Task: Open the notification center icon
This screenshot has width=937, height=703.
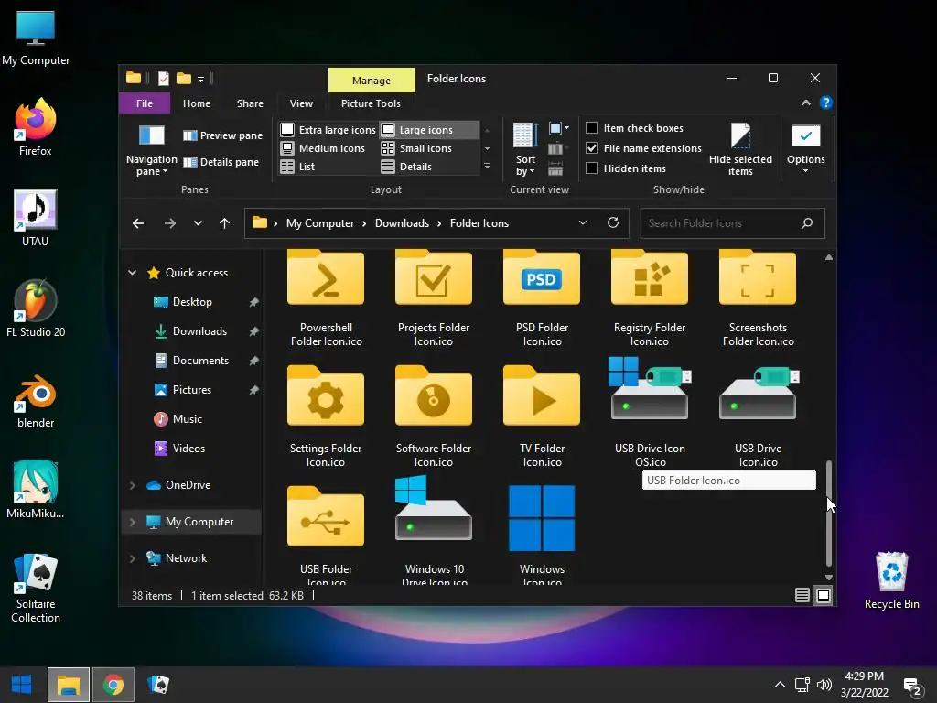Action: (912, 687)
